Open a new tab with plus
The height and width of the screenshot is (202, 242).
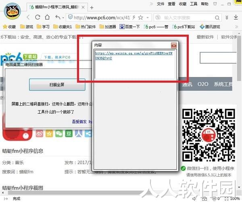[92, 7]
